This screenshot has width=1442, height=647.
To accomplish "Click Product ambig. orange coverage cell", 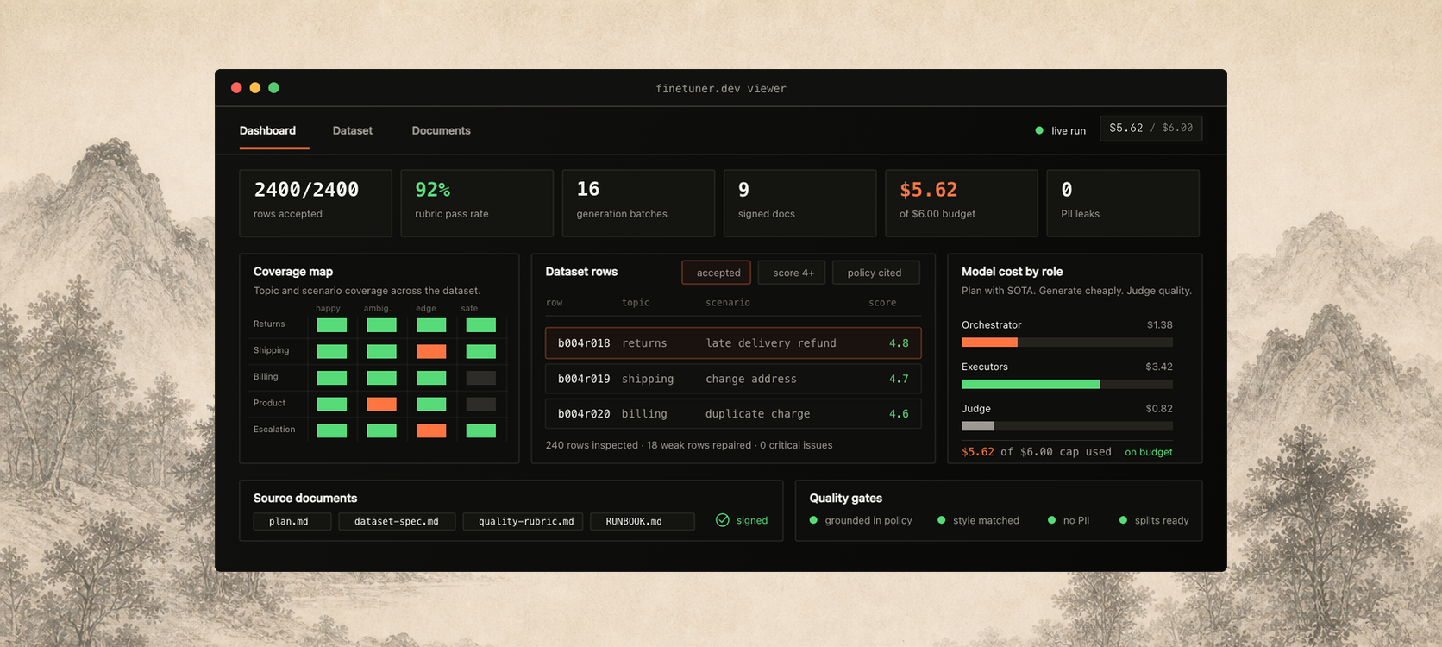I will pyautogui.click(x=381, y=404).
